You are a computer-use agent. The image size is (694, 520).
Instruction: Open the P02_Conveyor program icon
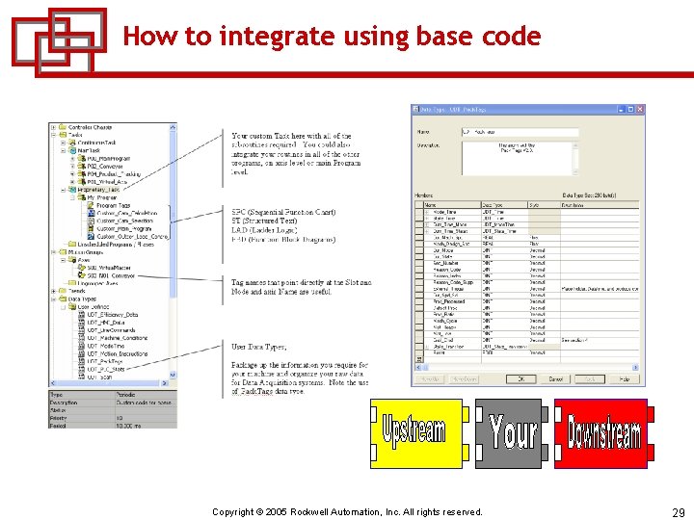pyautogui.click(x=81, y=167)
